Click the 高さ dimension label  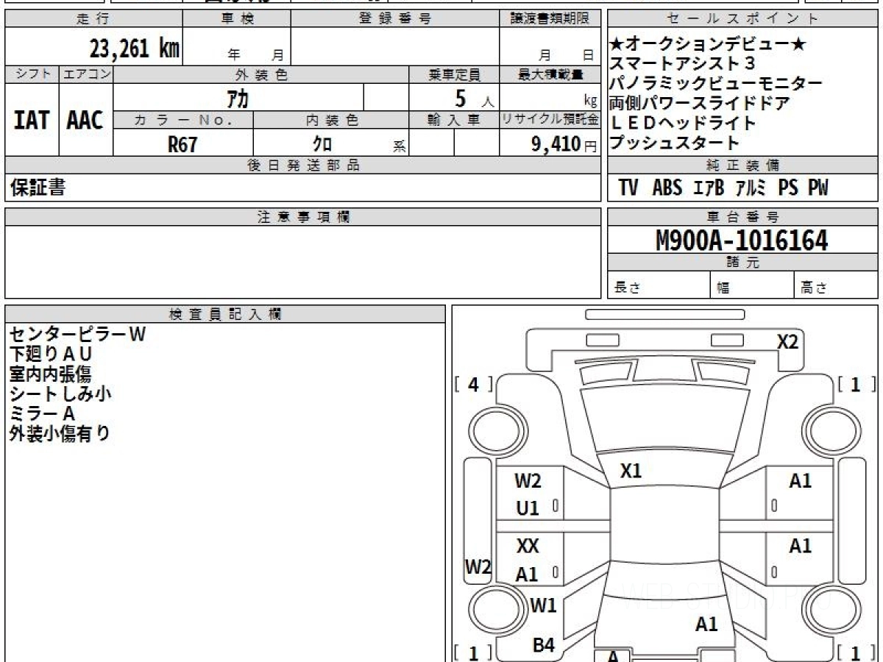[x=814, y=288]
